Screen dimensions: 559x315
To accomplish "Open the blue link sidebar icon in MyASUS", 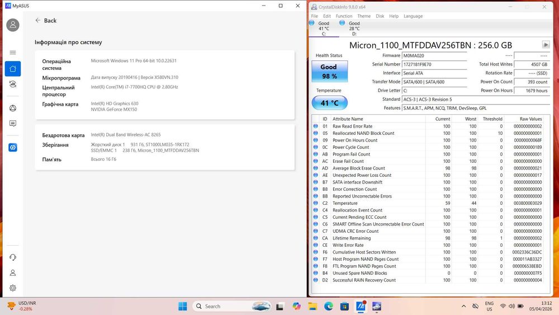I will coord(13,147).
